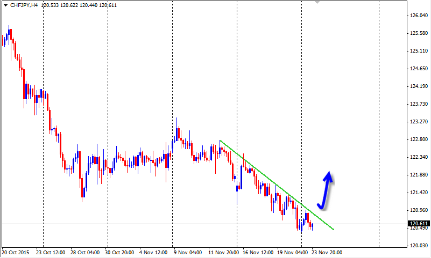431x258 pixels.
Task: Click the 20 Oct 2015 date label
Action: [x=16, y=252]
